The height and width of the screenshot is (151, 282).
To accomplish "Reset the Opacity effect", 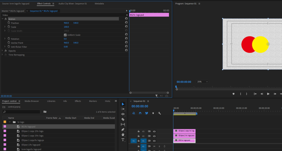I will pos(126,50).
